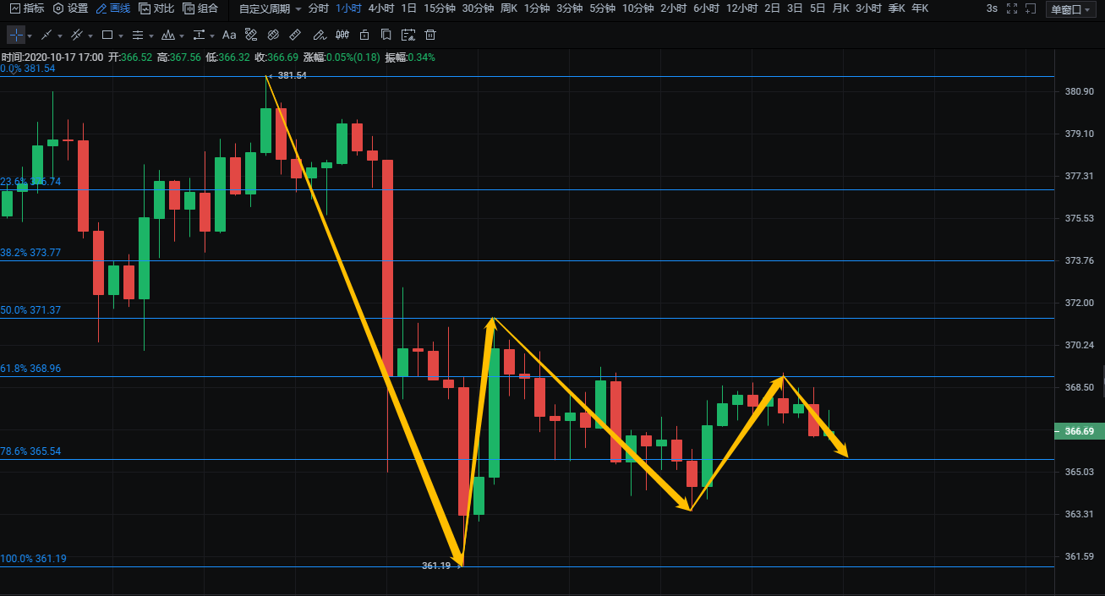Click the 3s refresh interval setting
1105x596 pixels.
(992, 8)
